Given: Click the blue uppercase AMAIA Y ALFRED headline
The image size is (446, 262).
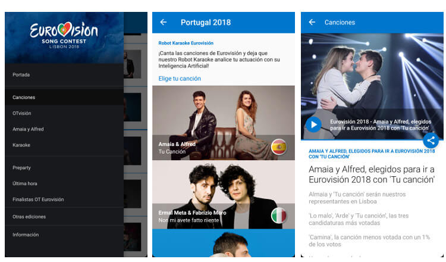Looking at the screenshot, I should (372, 154).
